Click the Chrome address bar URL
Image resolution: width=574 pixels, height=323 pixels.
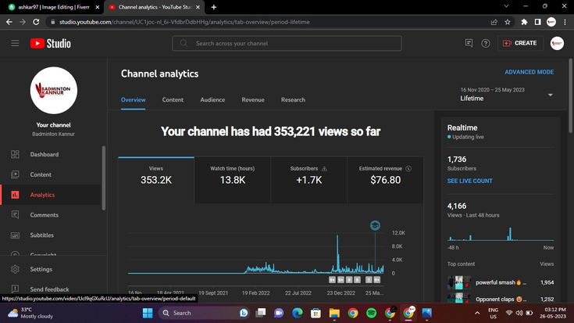point(184,22)
